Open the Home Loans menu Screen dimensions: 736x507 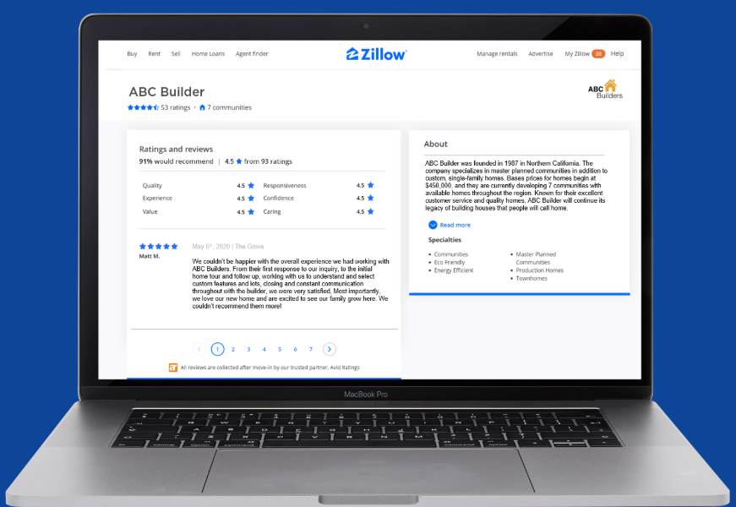(x=208, y=53)
